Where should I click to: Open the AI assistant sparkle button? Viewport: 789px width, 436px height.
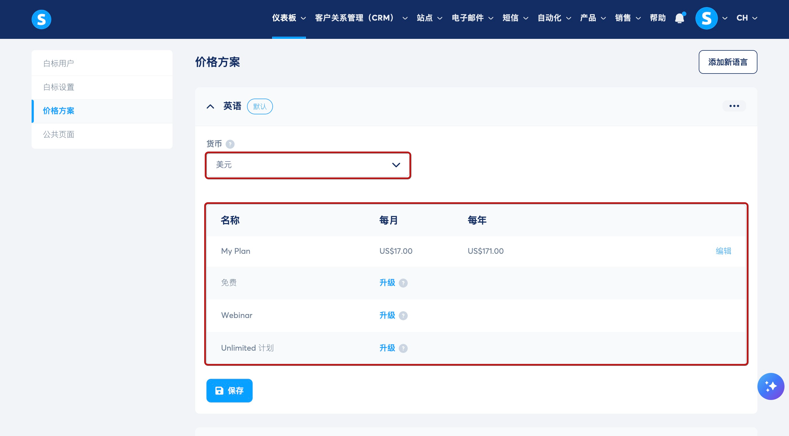pyautogui.click(x=770, y=386)
